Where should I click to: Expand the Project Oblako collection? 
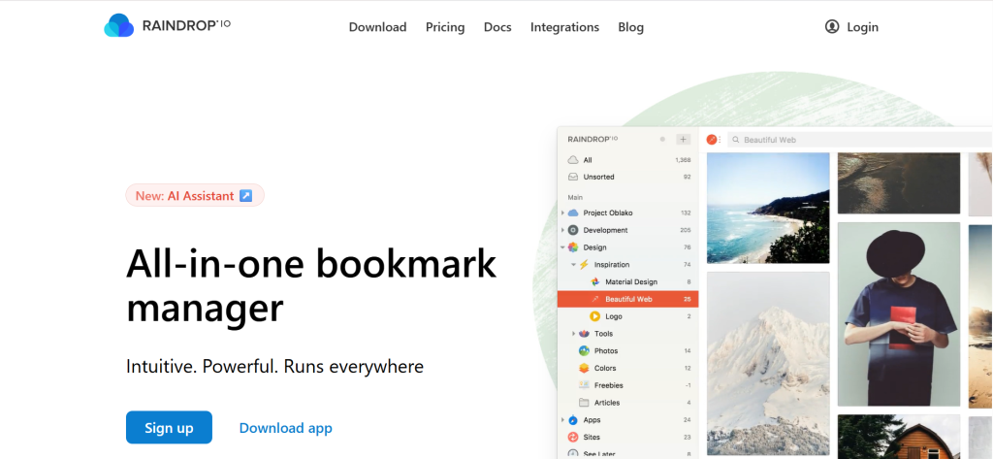click(x=562, y=213)
